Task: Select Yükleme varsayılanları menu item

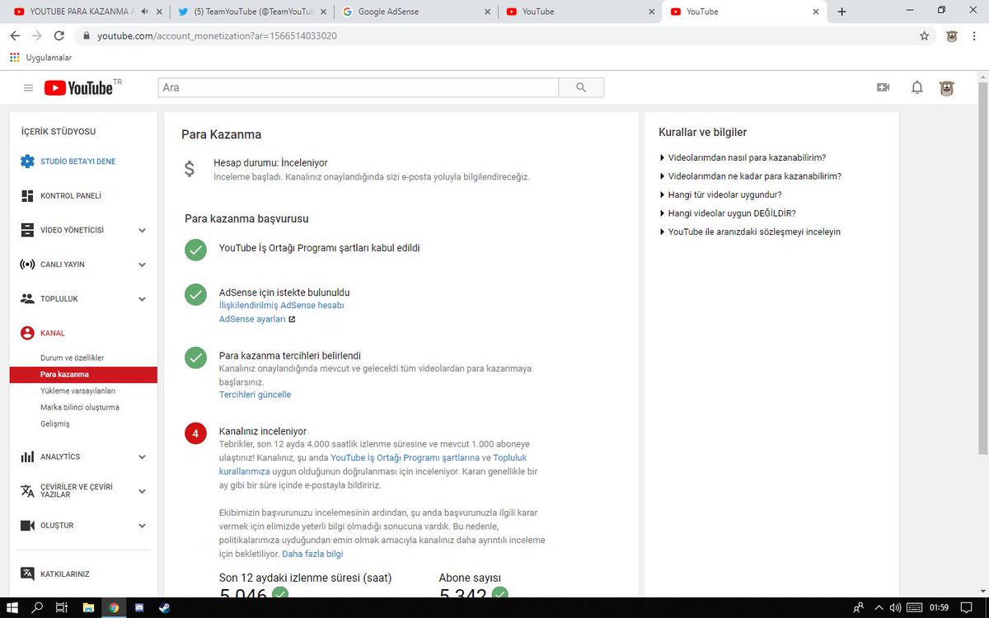Action: point(78,391)
